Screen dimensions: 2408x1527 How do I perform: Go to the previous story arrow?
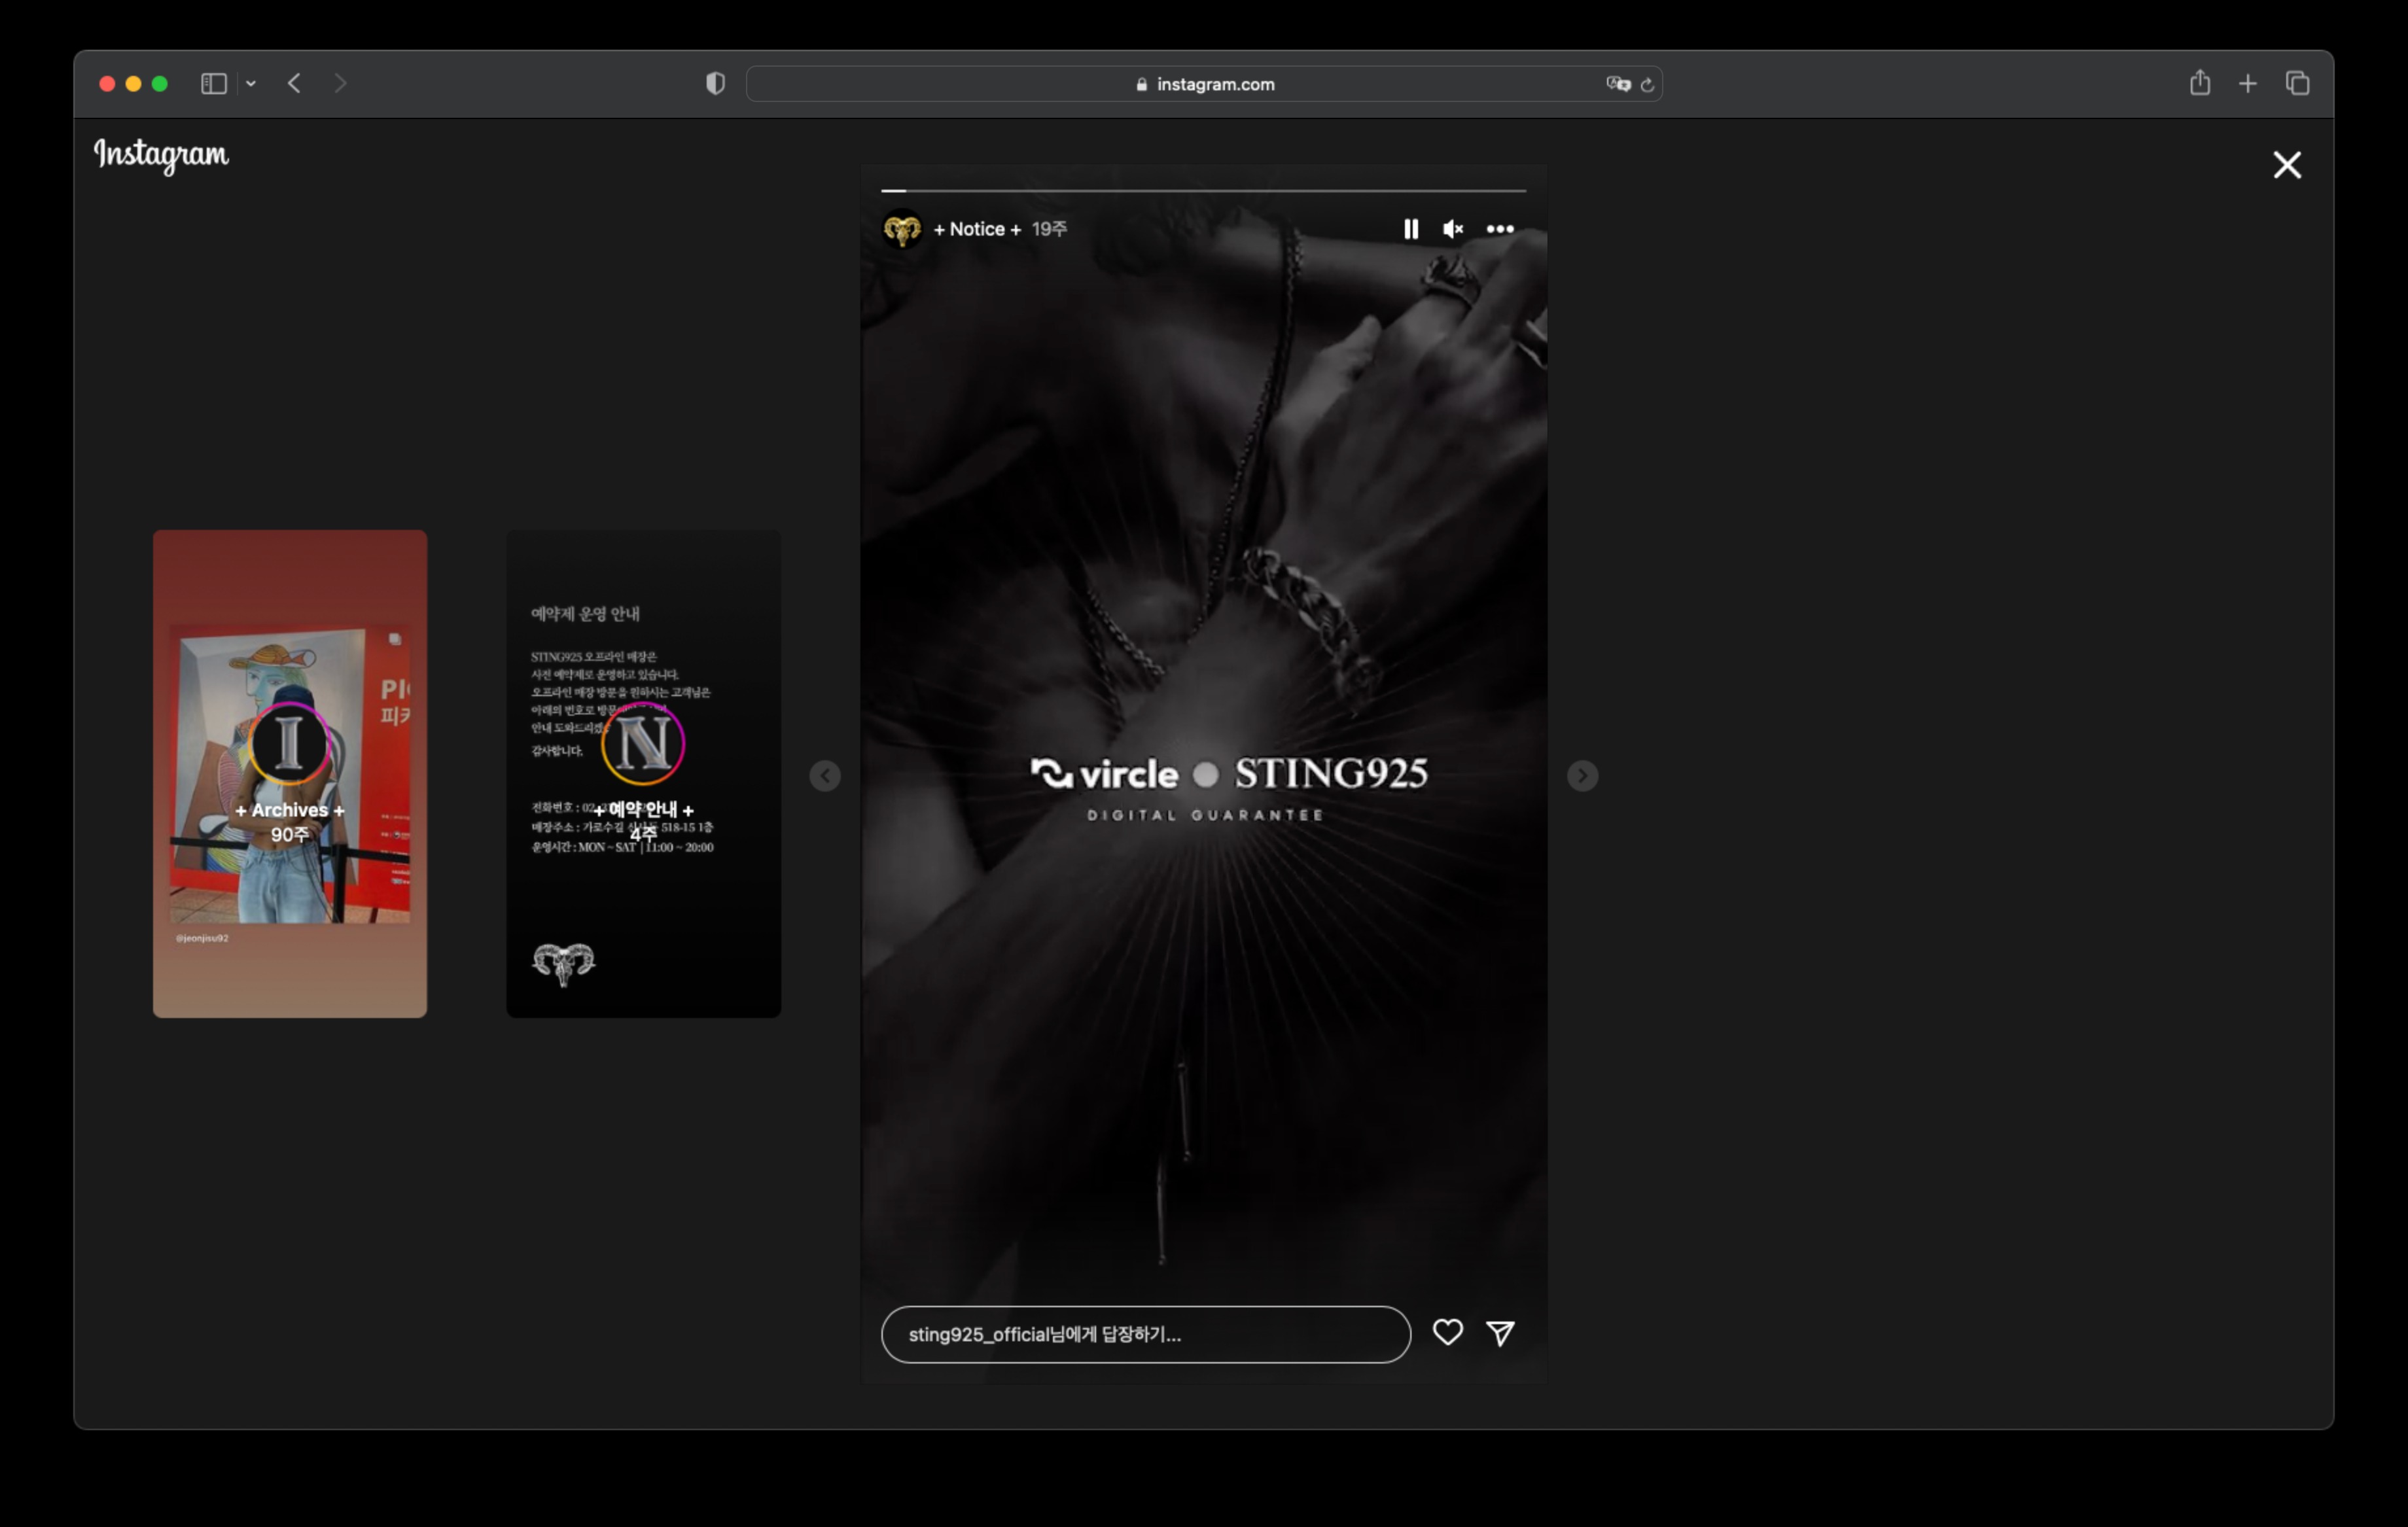pos(825,775)
